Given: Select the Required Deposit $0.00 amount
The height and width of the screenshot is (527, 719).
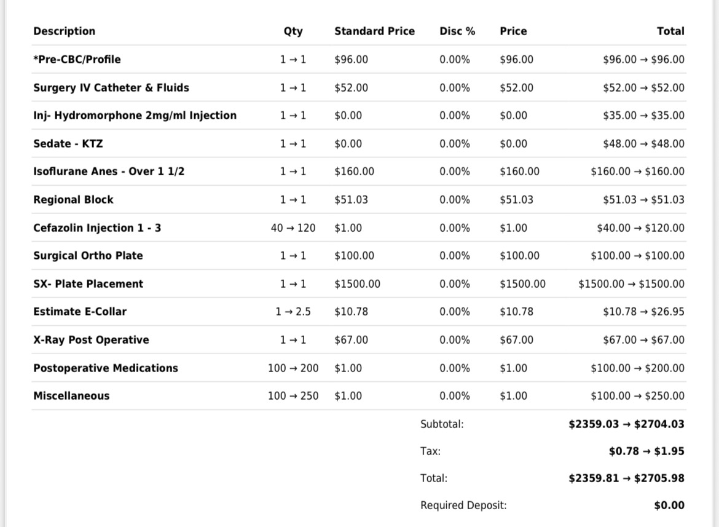Looking at the screenshot, I should [x=669, y=505].
